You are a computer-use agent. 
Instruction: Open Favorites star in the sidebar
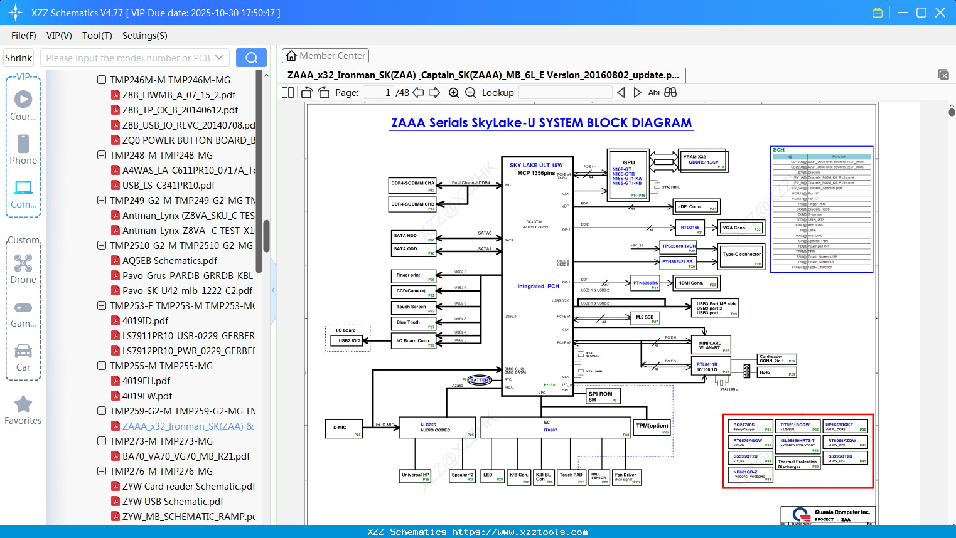point(23,404)
